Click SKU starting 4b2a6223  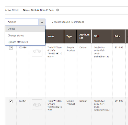click(x=102, y=105)
